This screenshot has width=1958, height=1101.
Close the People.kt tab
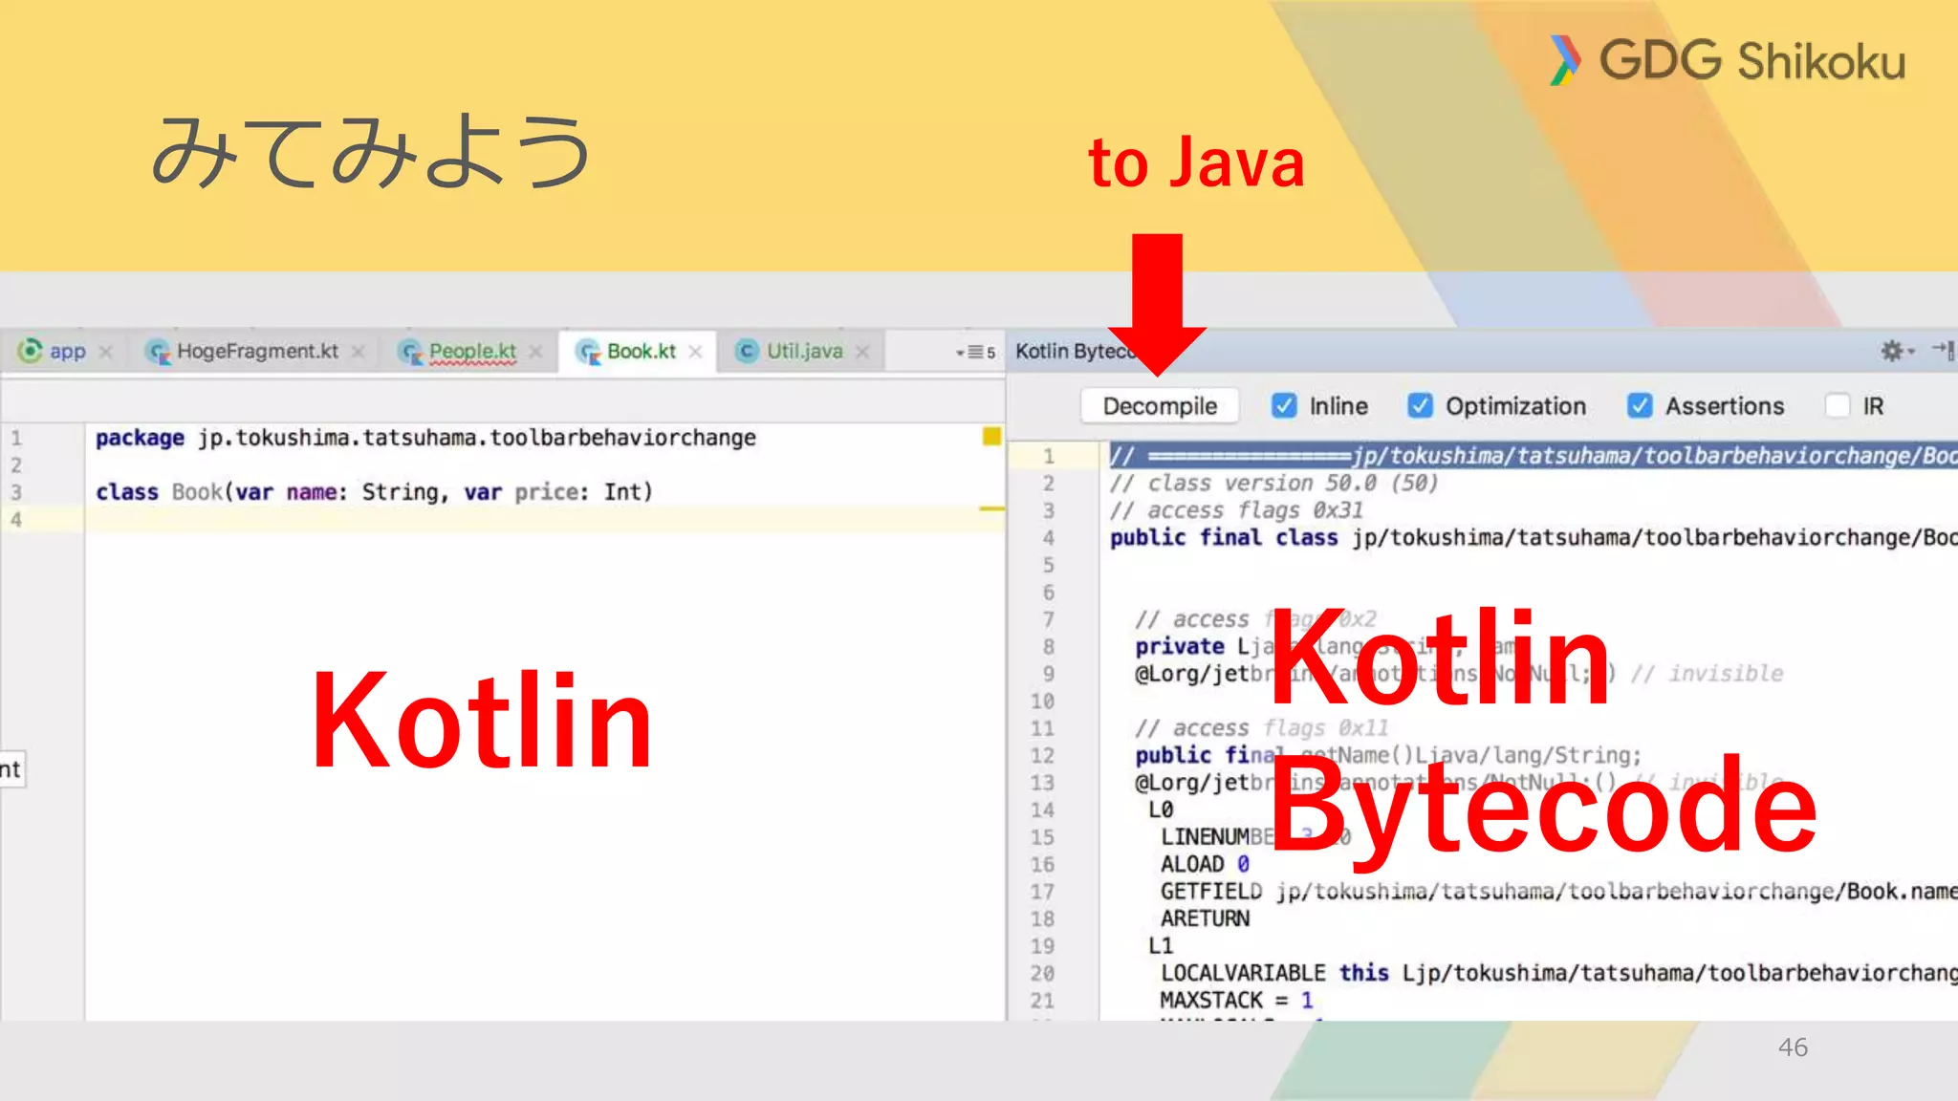point(535,353)
